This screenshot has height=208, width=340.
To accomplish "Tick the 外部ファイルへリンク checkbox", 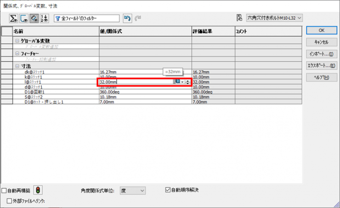I will 10,201.
